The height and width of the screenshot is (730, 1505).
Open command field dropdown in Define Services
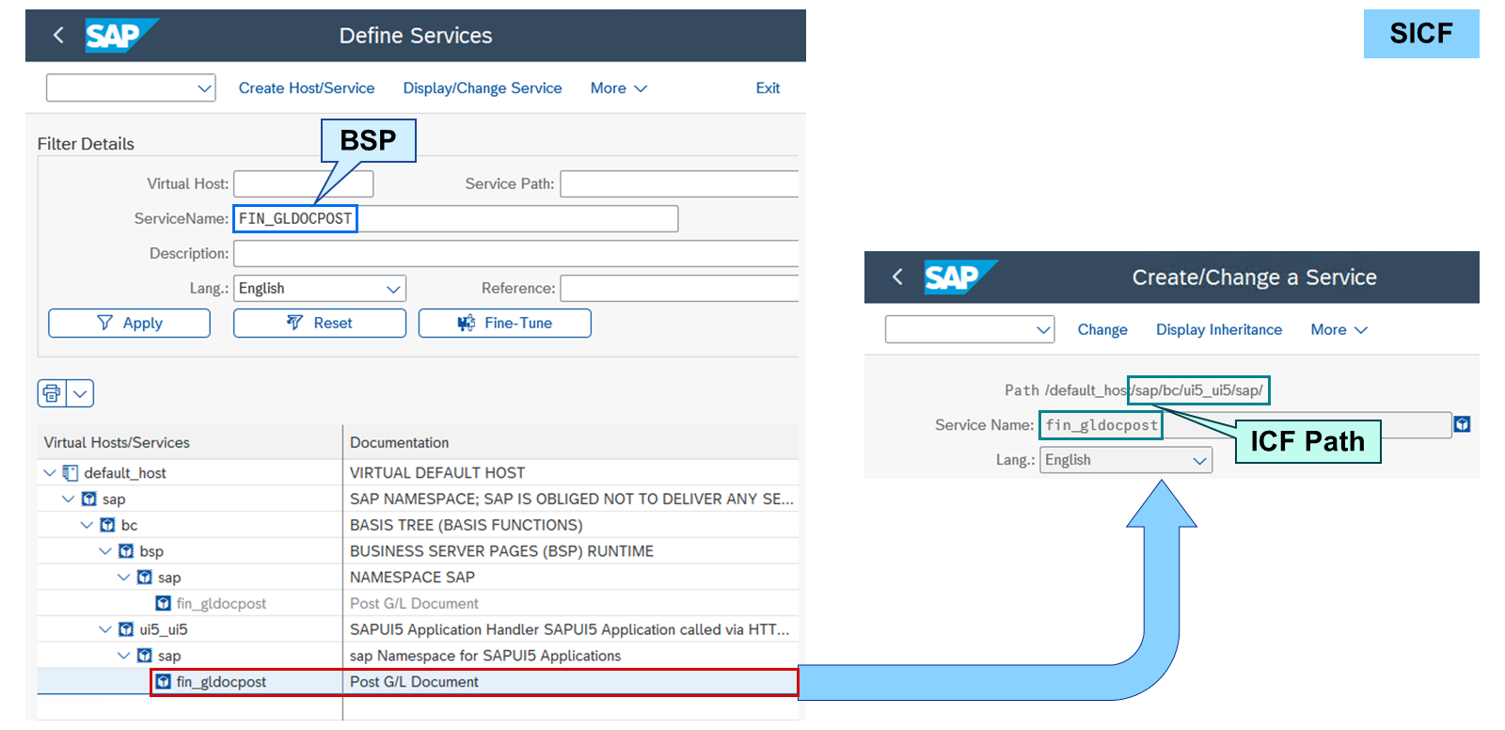[204, 88]
